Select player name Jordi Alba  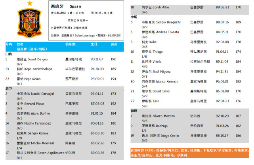coord(161,7)
